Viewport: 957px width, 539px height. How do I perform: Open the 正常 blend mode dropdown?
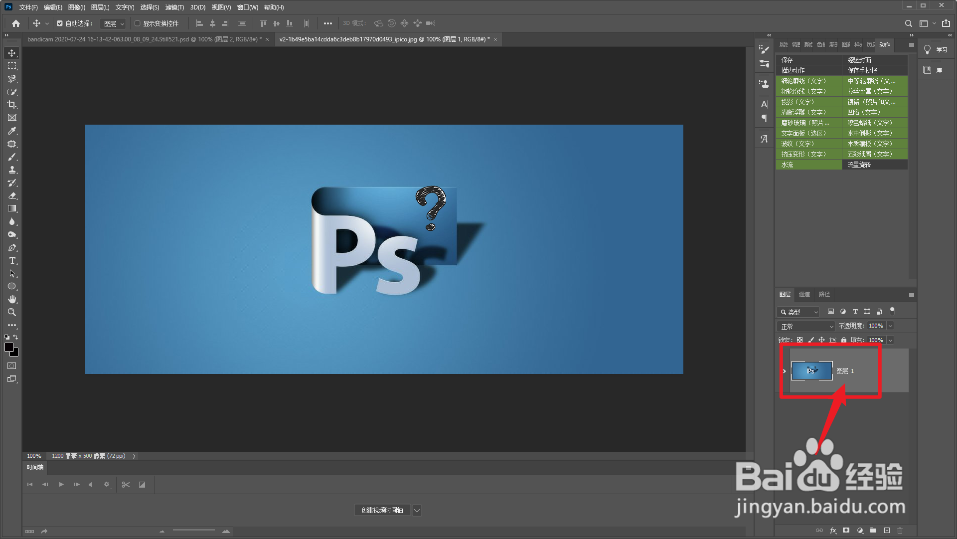(x=805, y=326)
